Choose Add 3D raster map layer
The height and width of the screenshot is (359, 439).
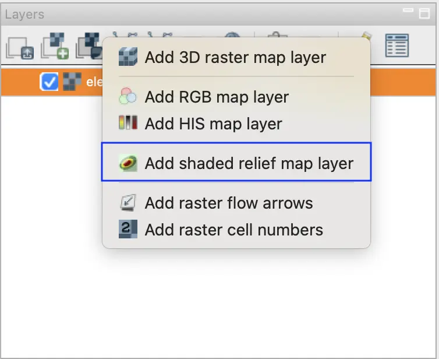coord(235,58)
